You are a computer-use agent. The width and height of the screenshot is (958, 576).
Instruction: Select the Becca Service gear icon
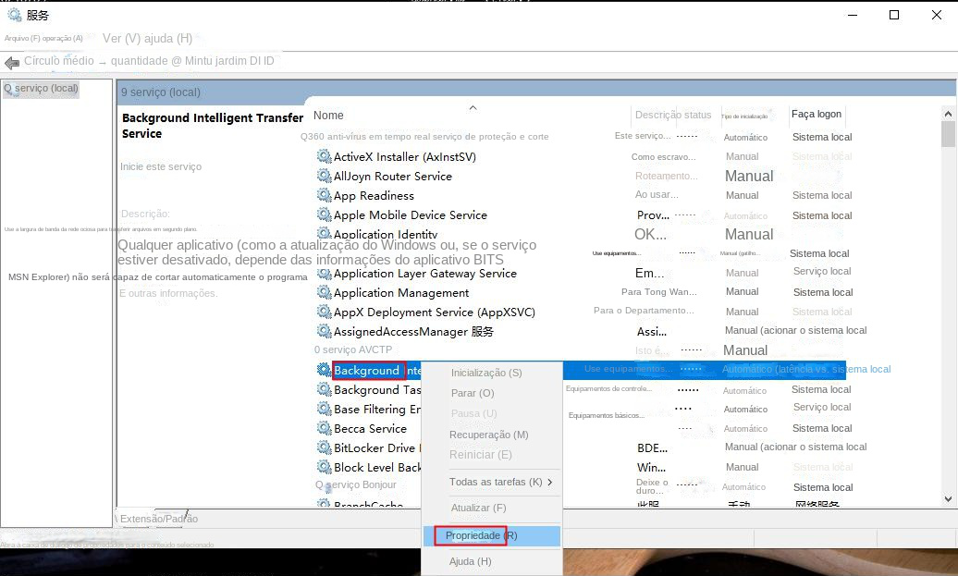pos(325,428)
